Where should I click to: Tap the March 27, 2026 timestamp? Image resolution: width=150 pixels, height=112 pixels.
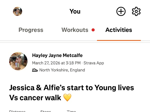56,63
